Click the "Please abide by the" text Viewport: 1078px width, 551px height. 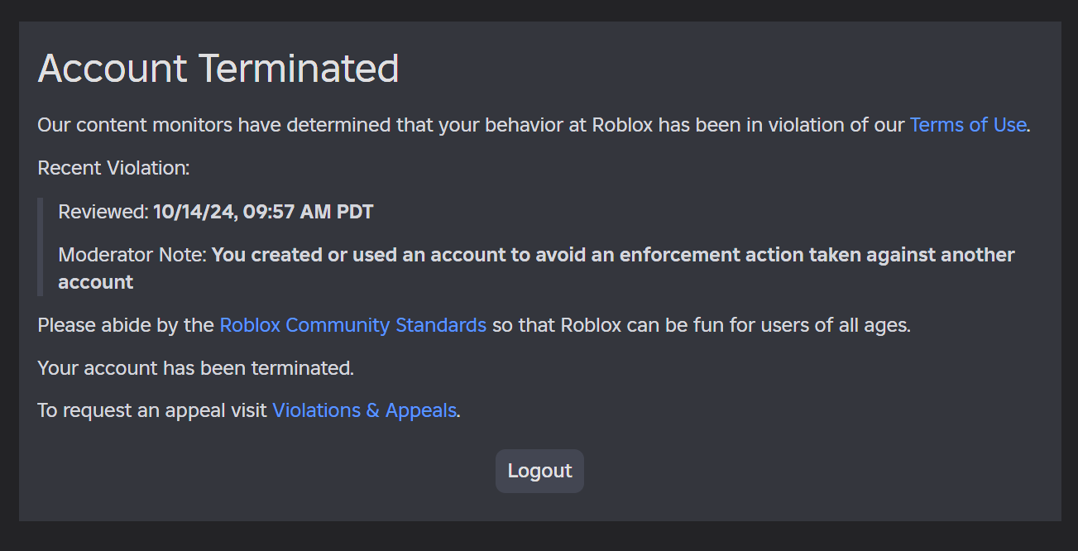click(x=126, y=325)
